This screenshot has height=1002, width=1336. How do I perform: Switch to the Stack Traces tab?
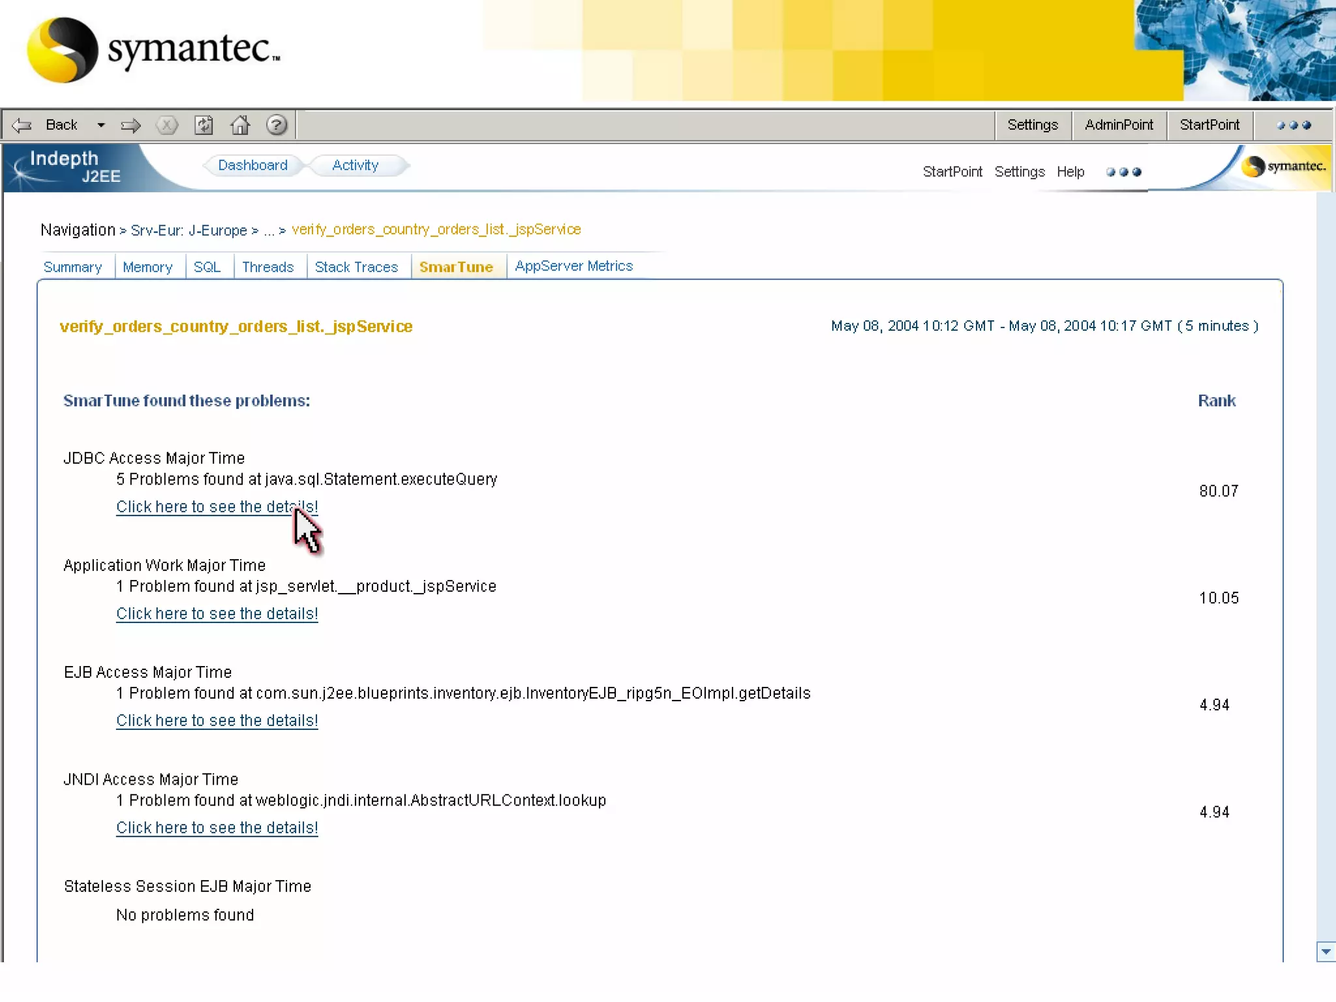click(x=356, y=267)
